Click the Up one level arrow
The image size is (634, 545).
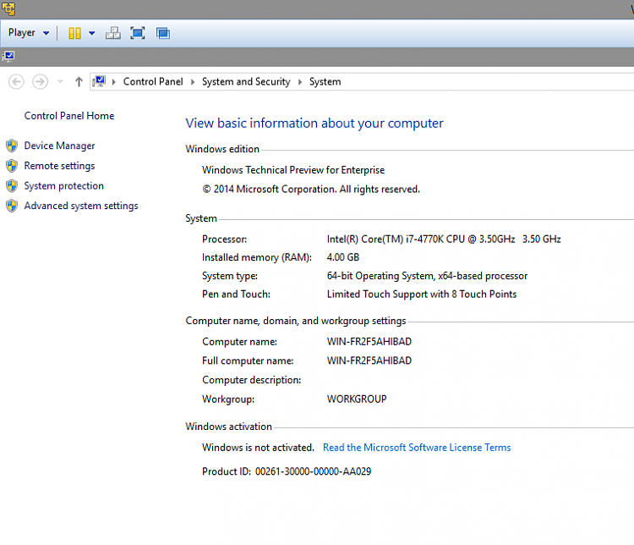coord(79,82)
